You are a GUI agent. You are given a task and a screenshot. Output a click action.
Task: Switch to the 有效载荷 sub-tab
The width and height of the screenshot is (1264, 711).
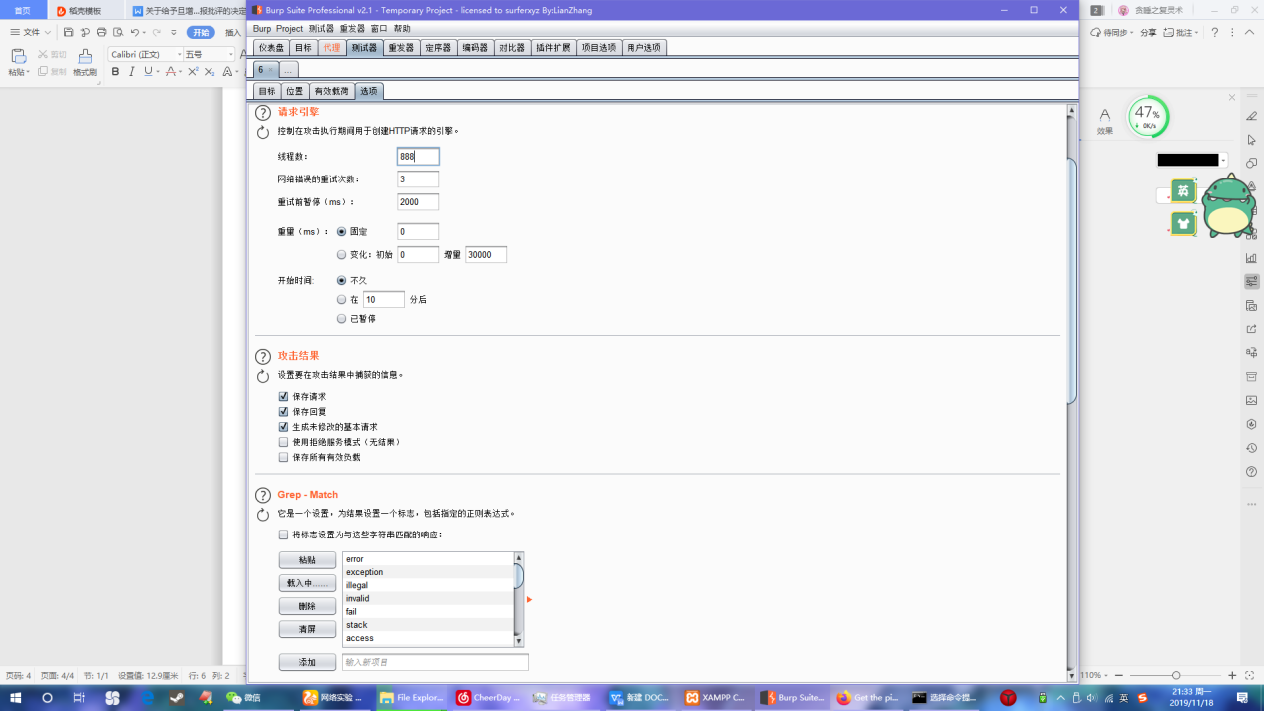(332, 91)
